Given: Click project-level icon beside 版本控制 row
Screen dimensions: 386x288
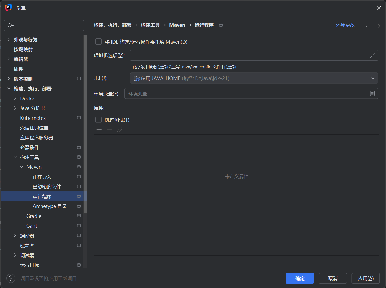Looking at the screenshot, I should tap(79, 78).
